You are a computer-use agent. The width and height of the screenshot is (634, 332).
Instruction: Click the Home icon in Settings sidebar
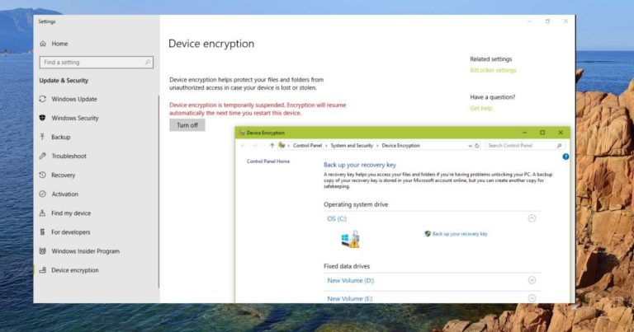tap(43, 44)
